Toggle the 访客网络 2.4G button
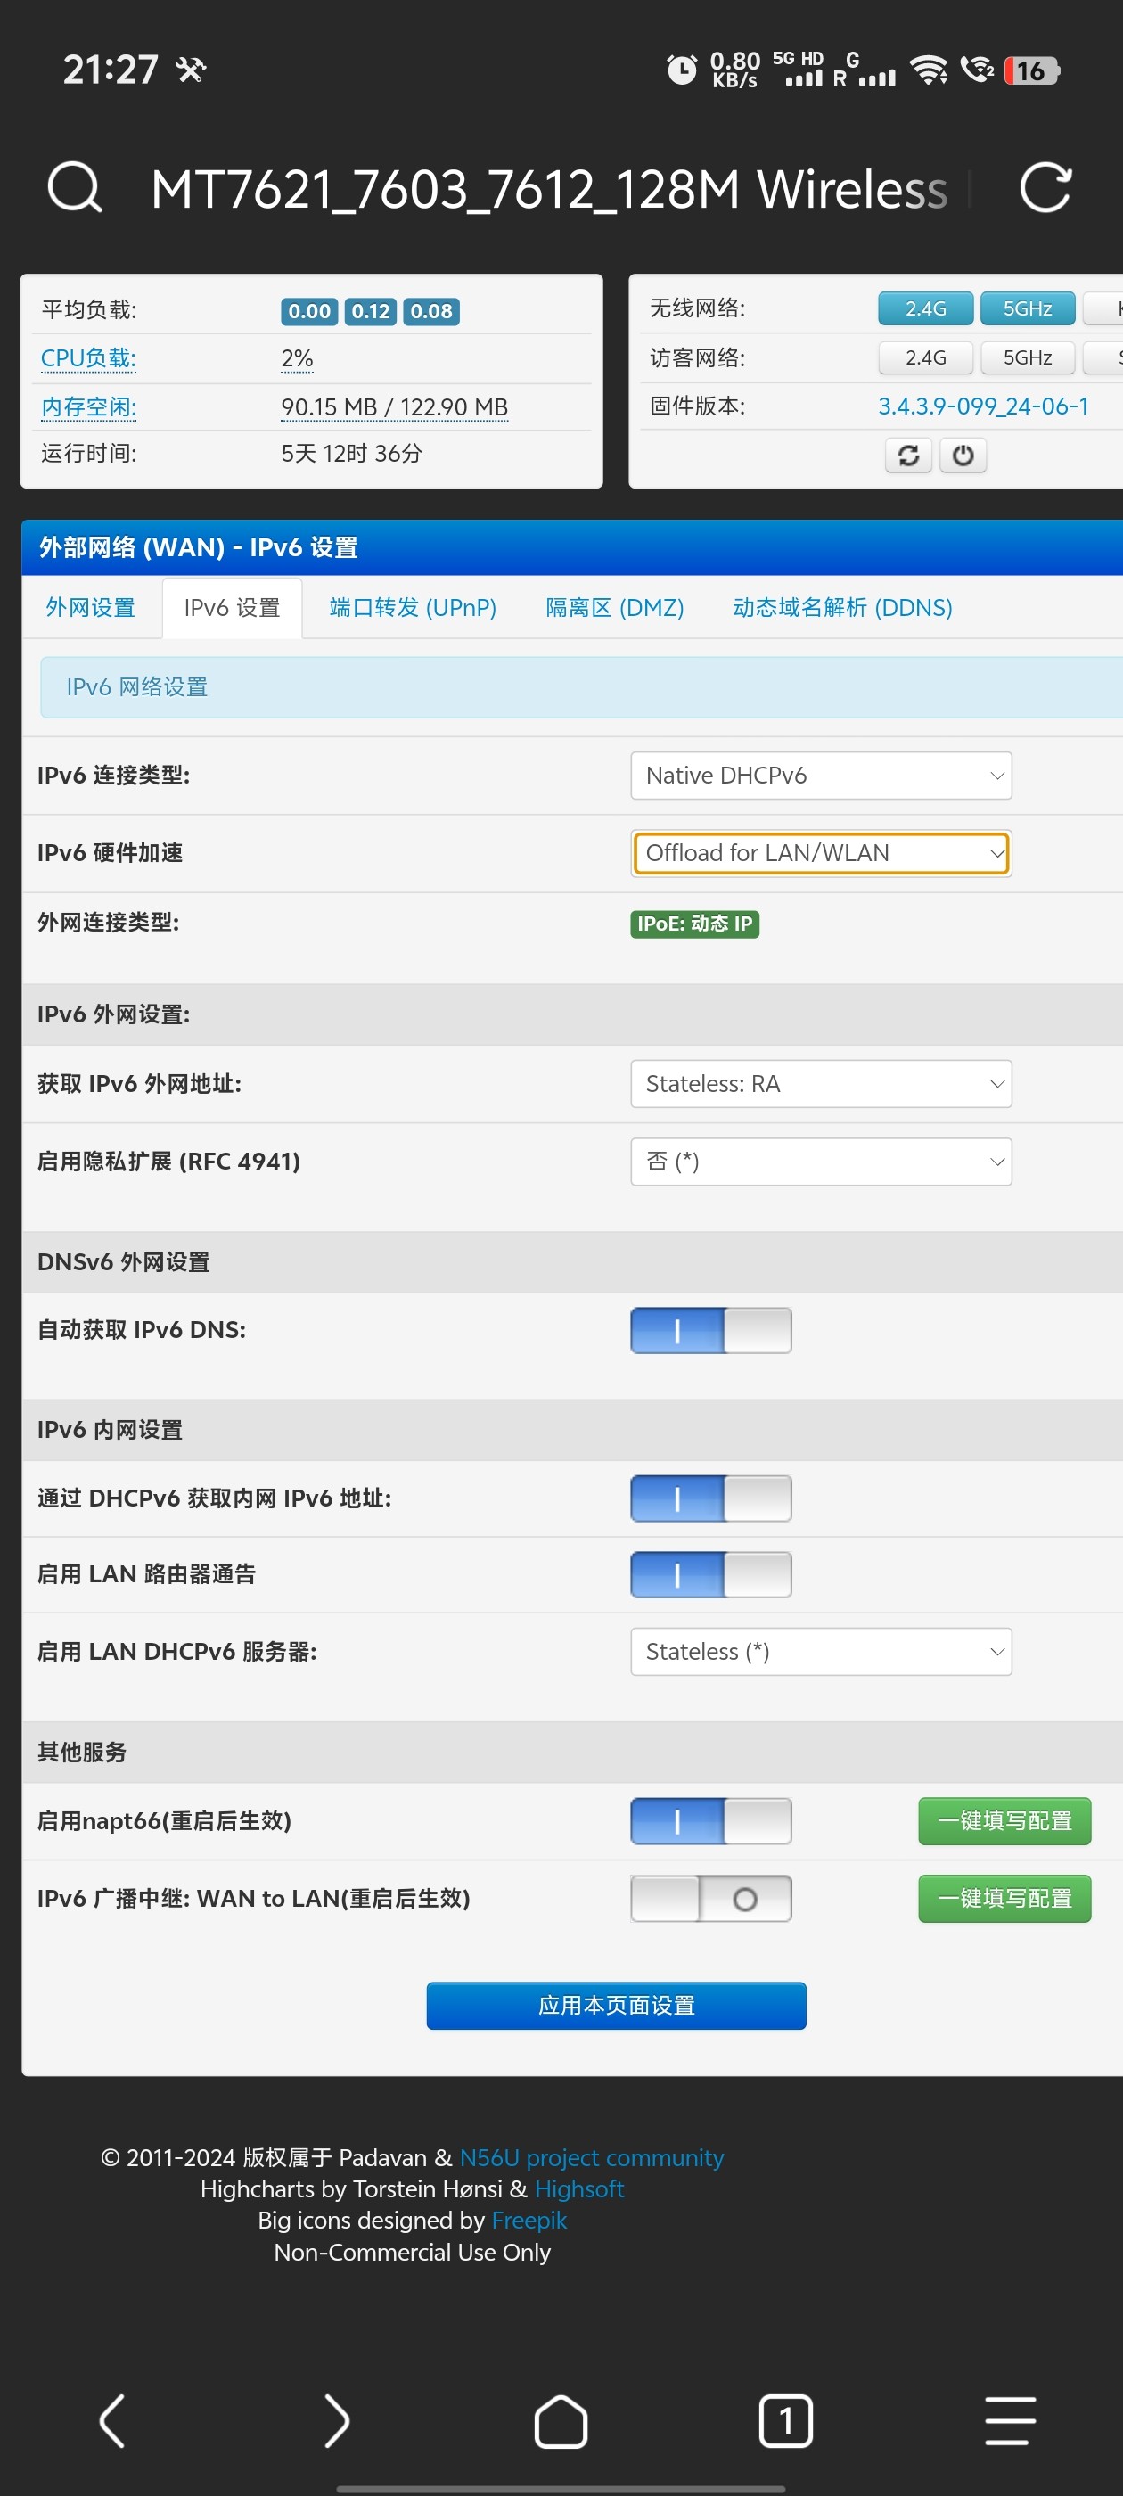Image resolution: width=1123 pixels, height=2496 pixels. pos(925,357)
